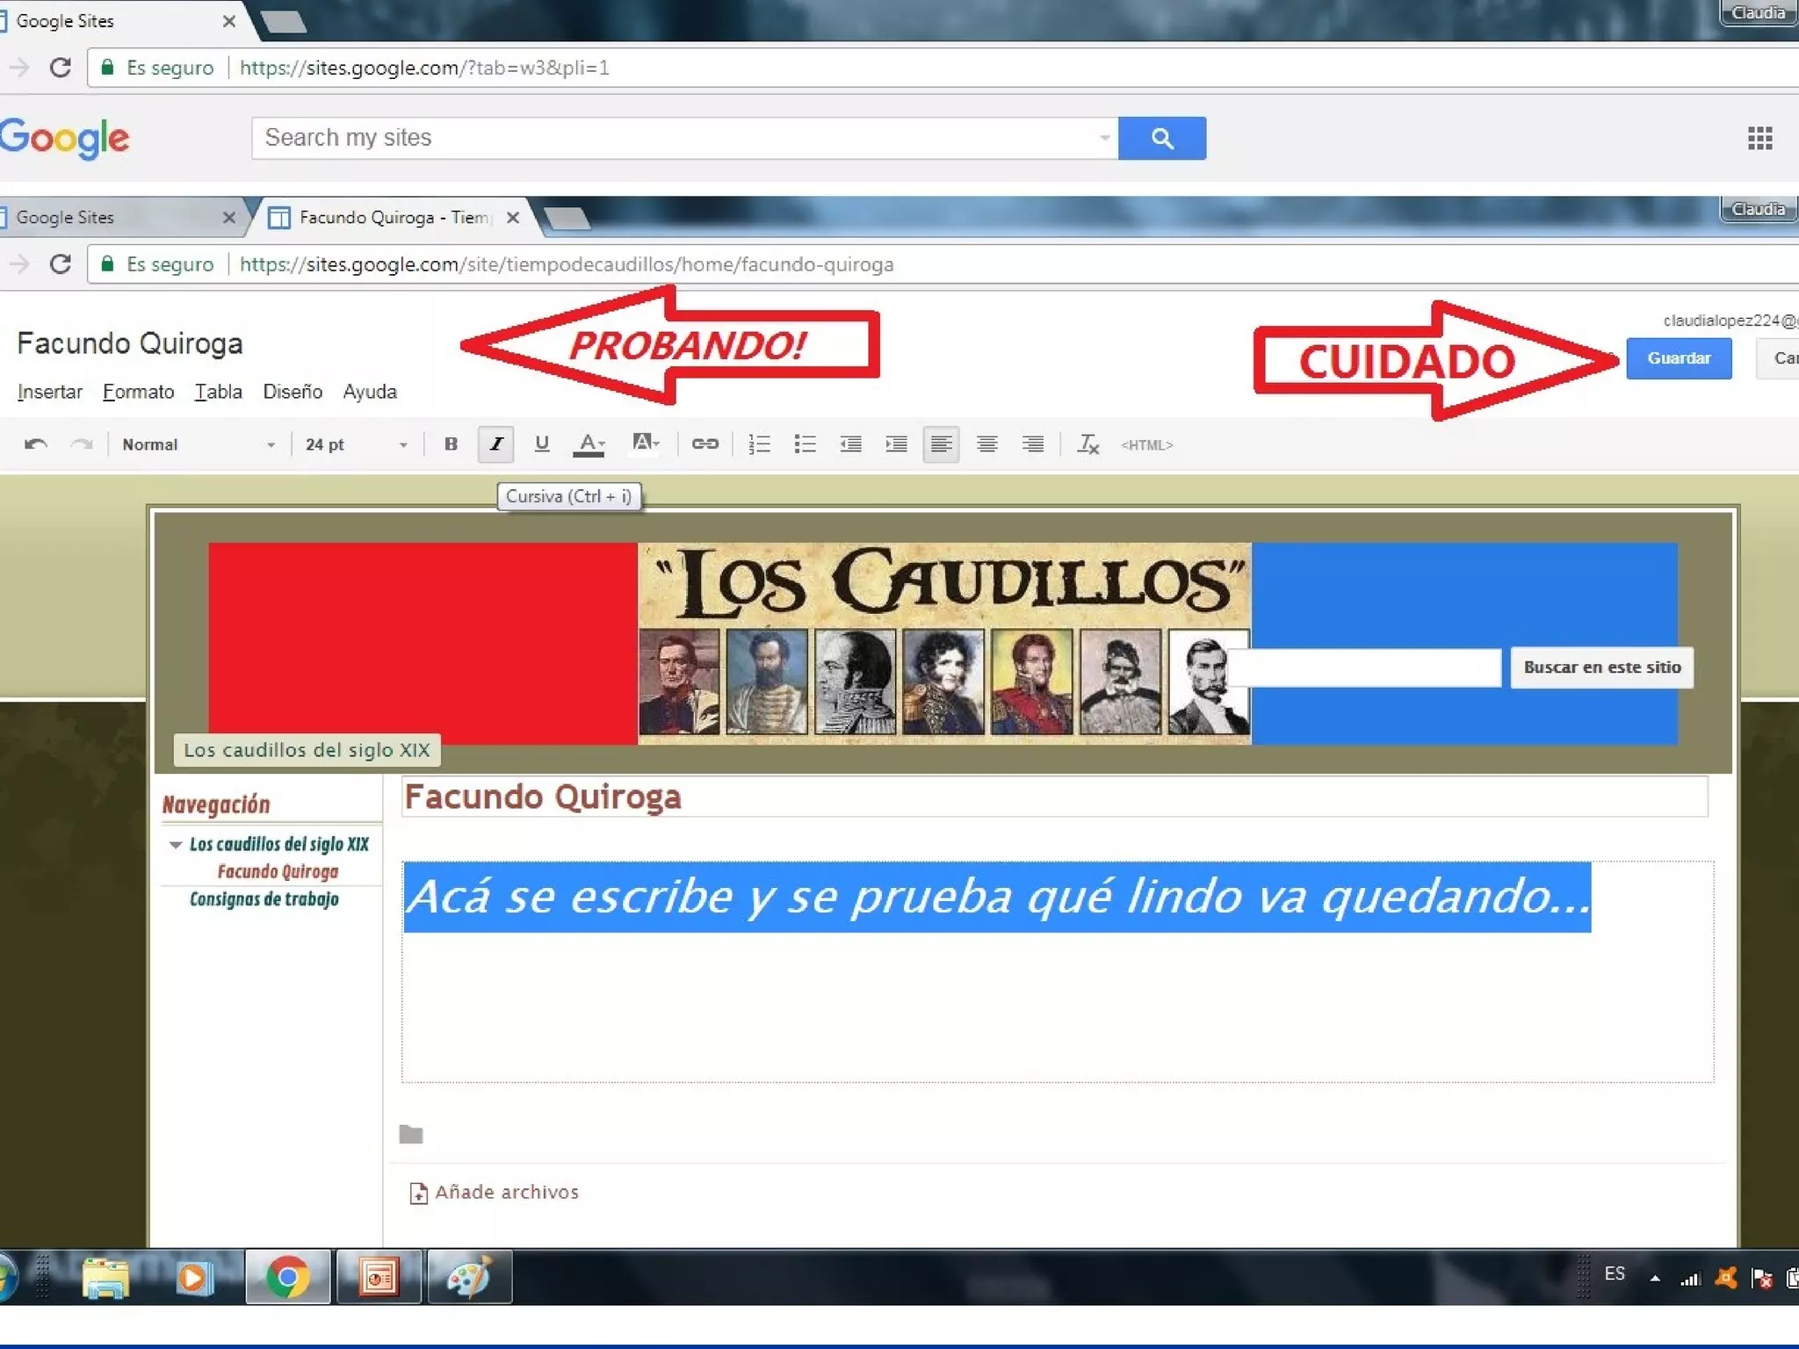The height and width of the screenshot is (1349, 1799).
Task: Click the Undo arrow icon
Action: pos(36,444)
